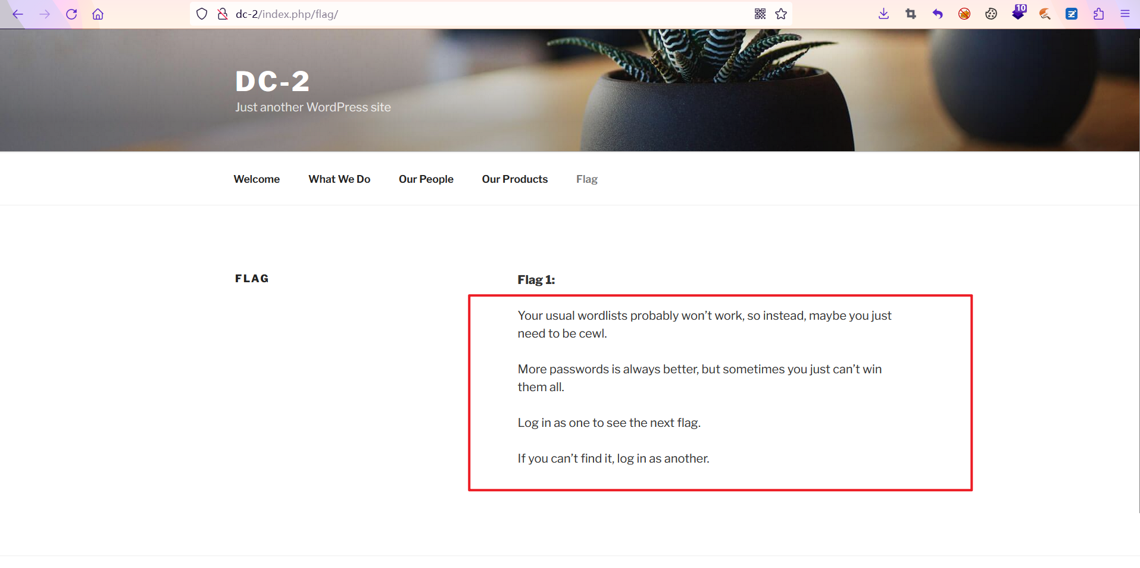1140x568 pixels.
Task: Open the Welcome menu item
Action: click(x=257, y=179)
